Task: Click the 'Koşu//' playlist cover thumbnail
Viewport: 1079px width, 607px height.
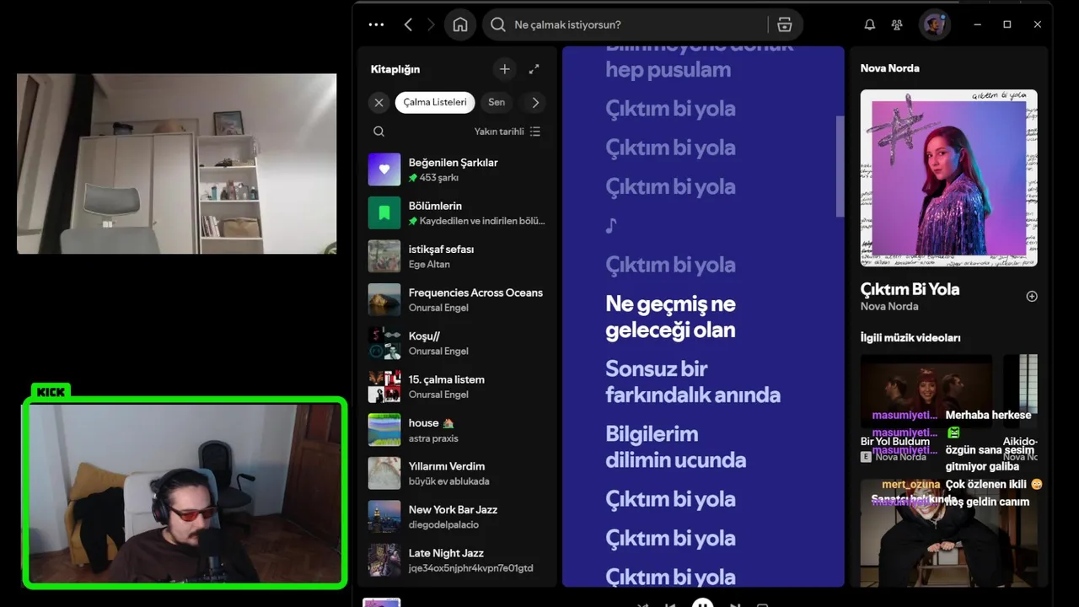Action: click(x=384, y=343)
